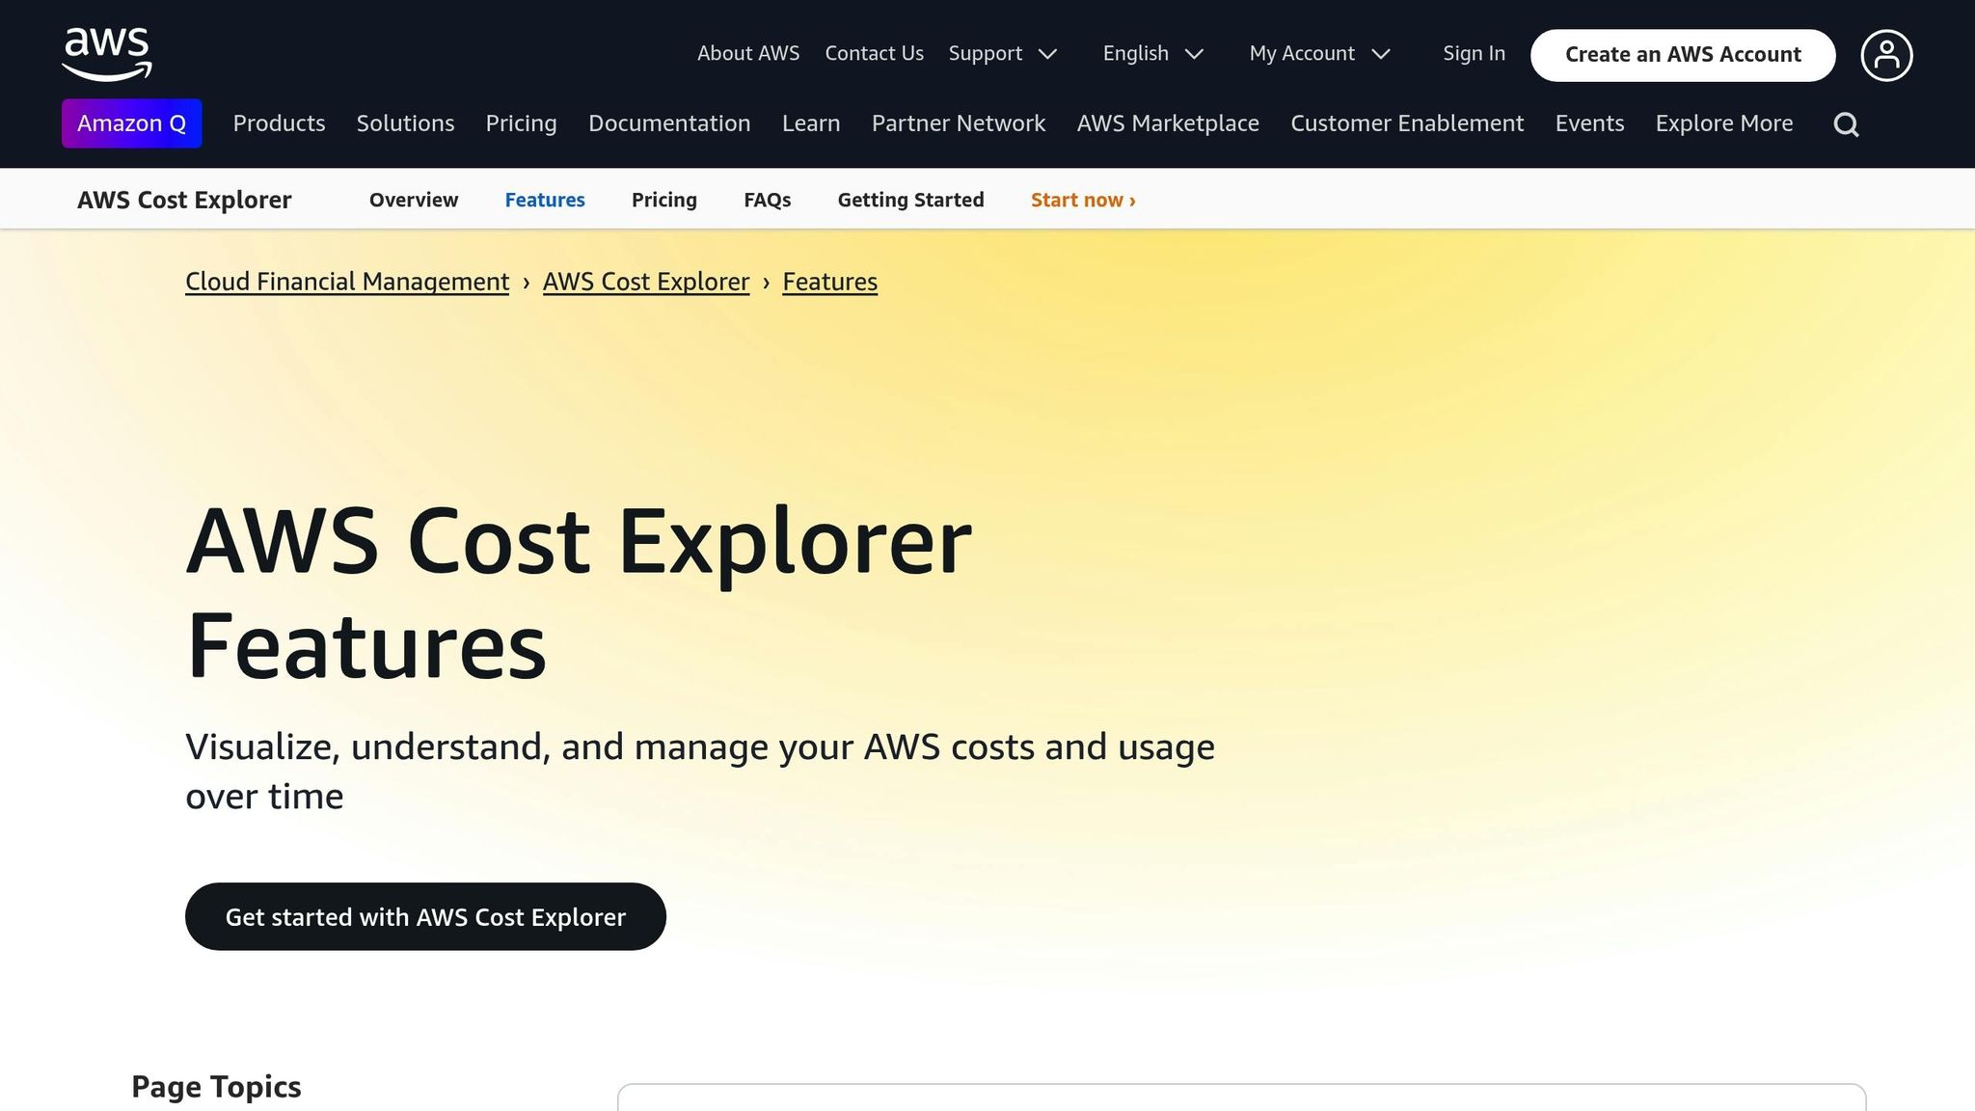Open the Documentation menu item
Viewport: 1975px width, 1111px height.
click(x=669, y=123)
